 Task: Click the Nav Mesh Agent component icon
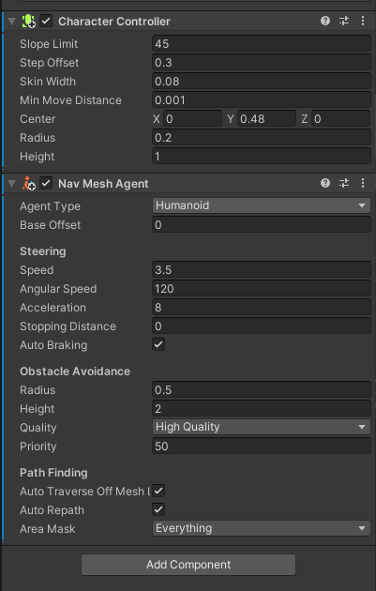coord(29,184)
